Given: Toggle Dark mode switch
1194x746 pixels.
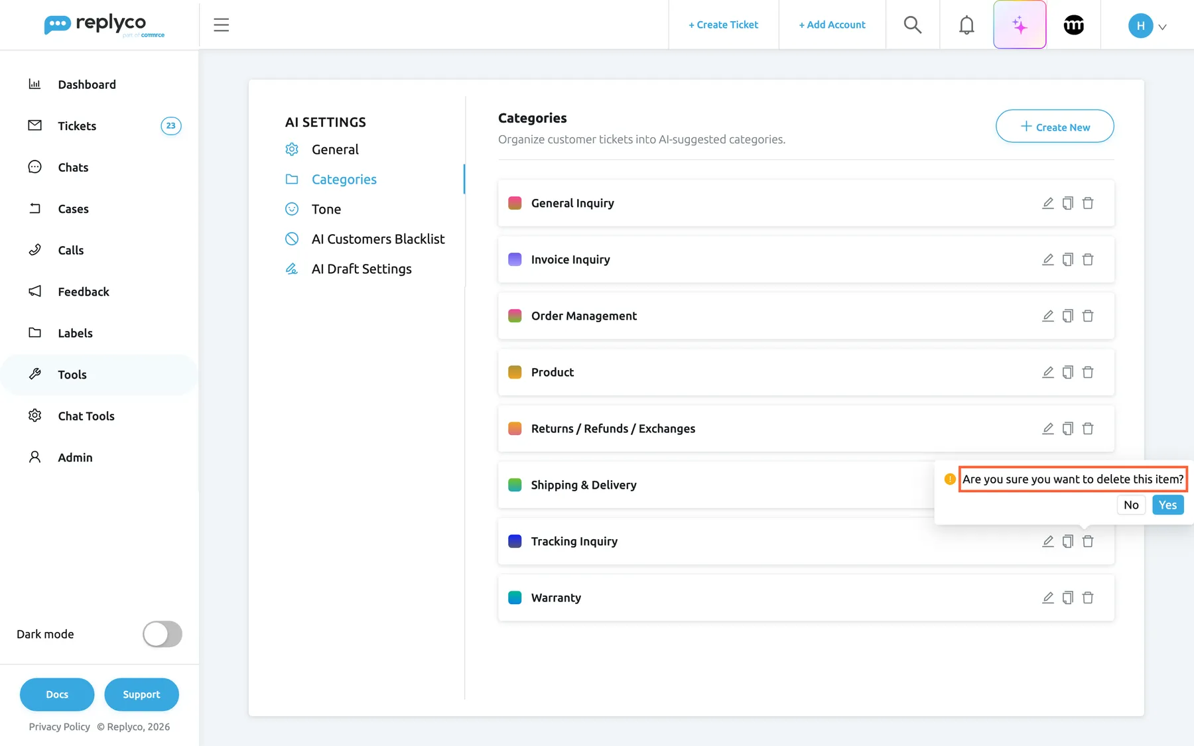Looking at the screenshot, I should coord(163,634).
